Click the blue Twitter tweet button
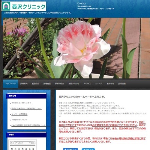The height and width of the screenshot is (150, 150). (88, 149)
